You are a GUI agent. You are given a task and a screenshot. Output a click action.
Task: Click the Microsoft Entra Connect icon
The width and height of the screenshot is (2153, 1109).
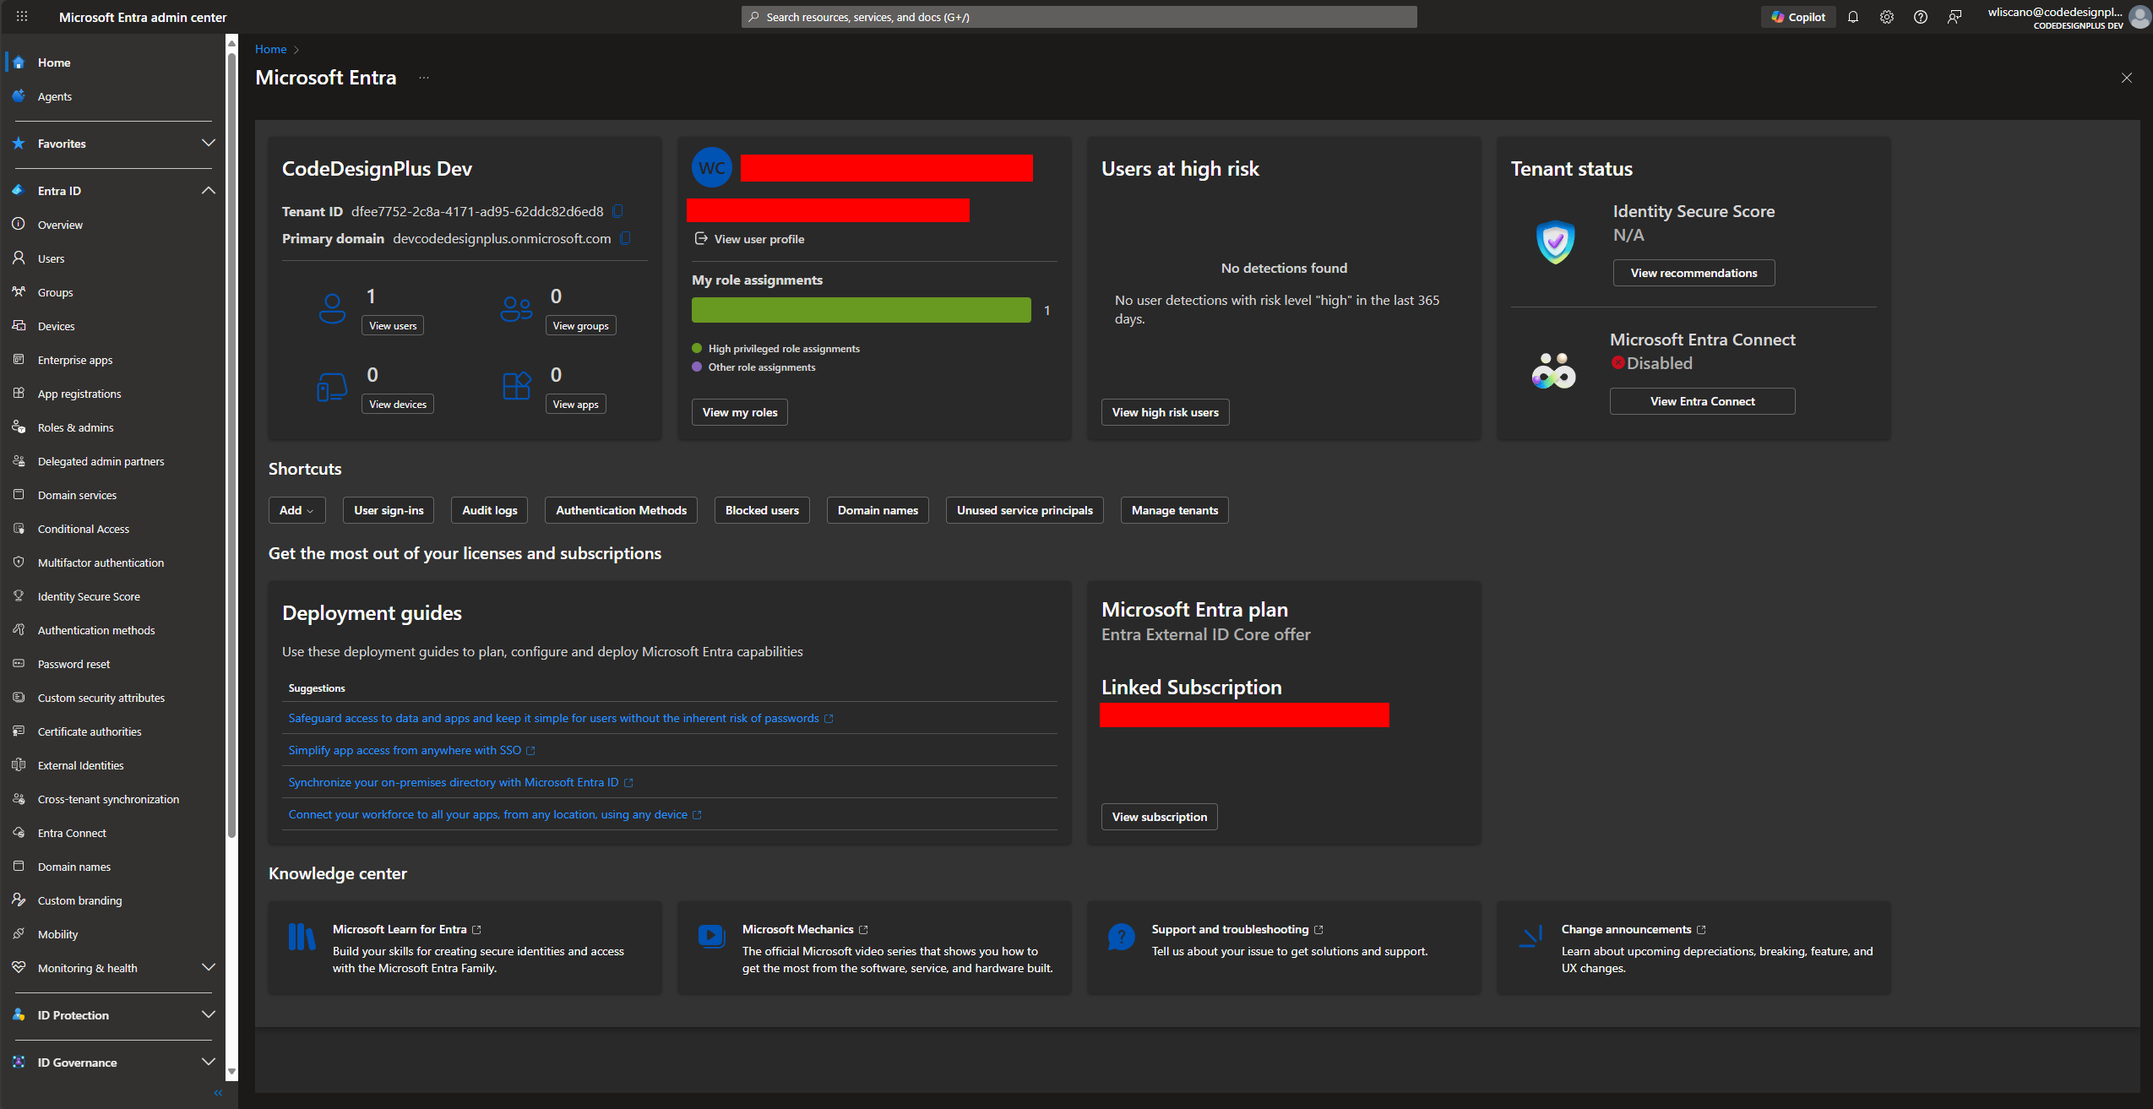pyautogui.click(x=1553, y=370)
